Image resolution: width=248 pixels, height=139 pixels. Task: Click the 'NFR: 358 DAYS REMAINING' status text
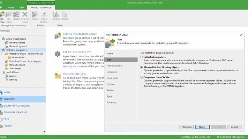(230, 137)
